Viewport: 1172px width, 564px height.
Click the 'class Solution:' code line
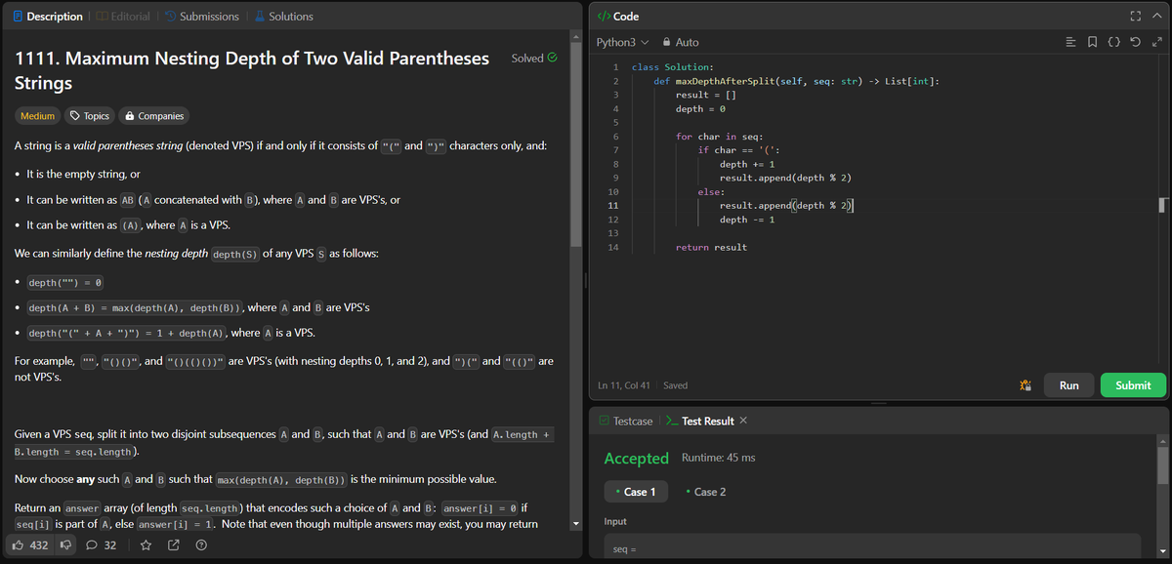[672, 67]
